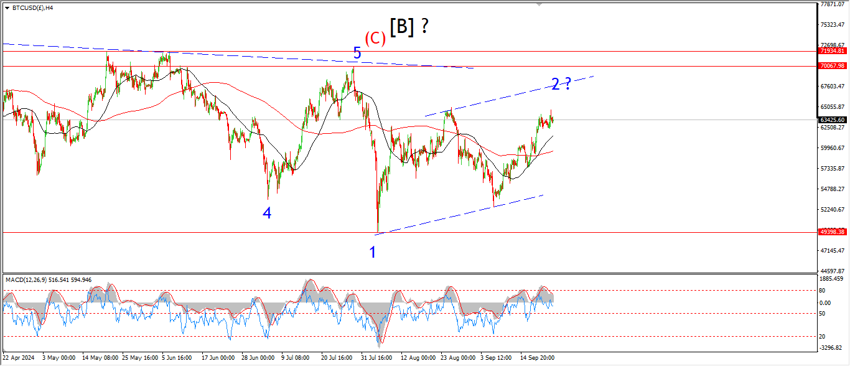Select the red (C) wave label
The height and width of the screenshot is (366, 850).
375,38
